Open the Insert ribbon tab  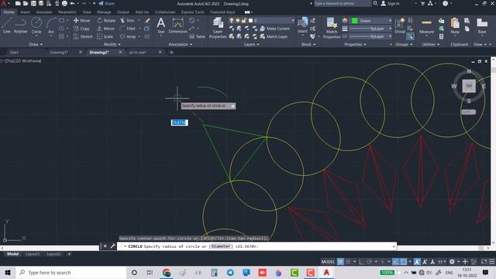pos(25,12)
